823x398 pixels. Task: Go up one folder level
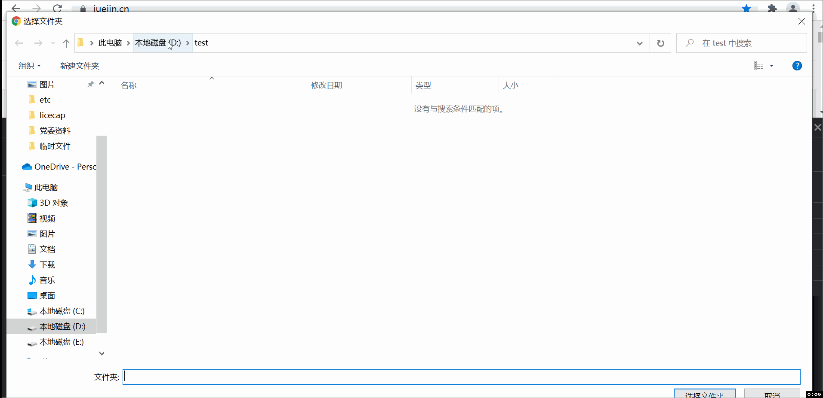pyautogui.click(x=66, y=43)
